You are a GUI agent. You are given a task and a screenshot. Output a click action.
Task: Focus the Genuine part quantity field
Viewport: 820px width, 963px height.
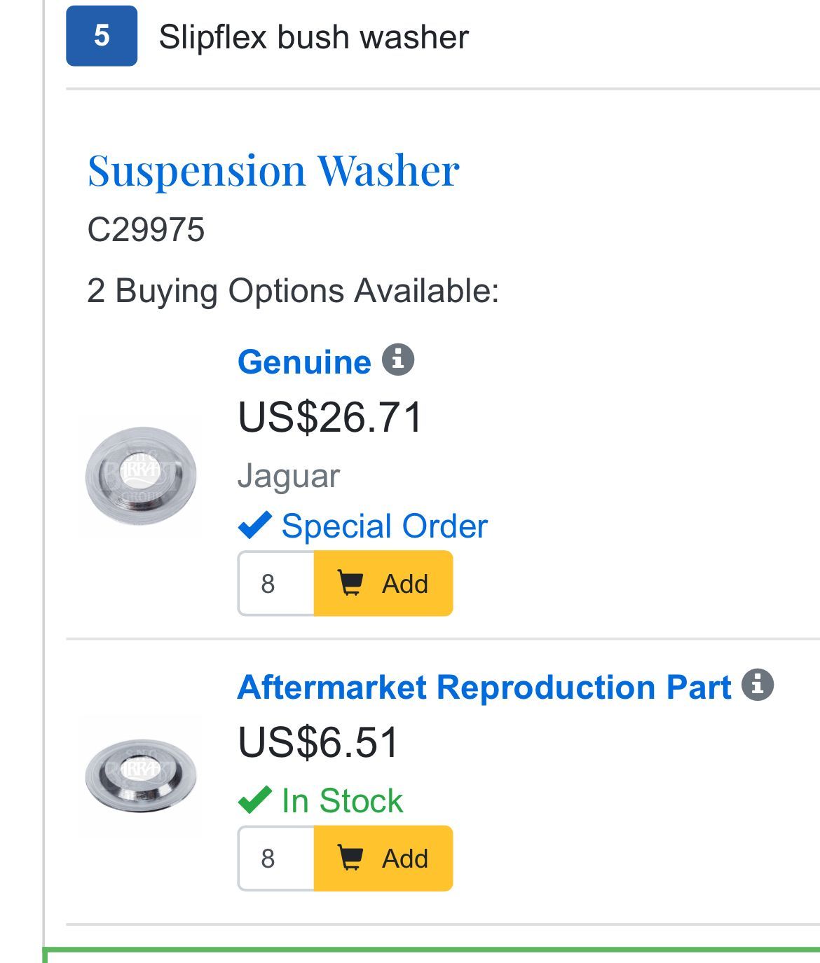[x=276, y=583]
